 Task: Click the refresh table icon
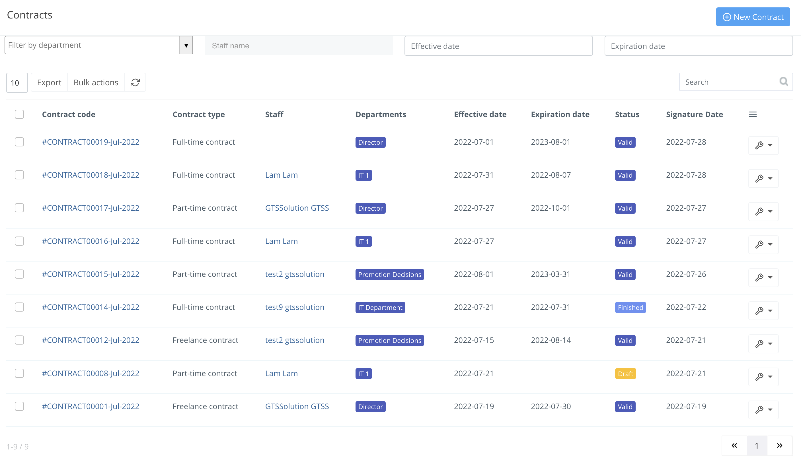(x=135, y=82)
